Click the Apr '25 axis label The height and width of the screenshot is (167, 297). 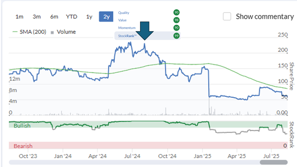click(x=237, y=156)
